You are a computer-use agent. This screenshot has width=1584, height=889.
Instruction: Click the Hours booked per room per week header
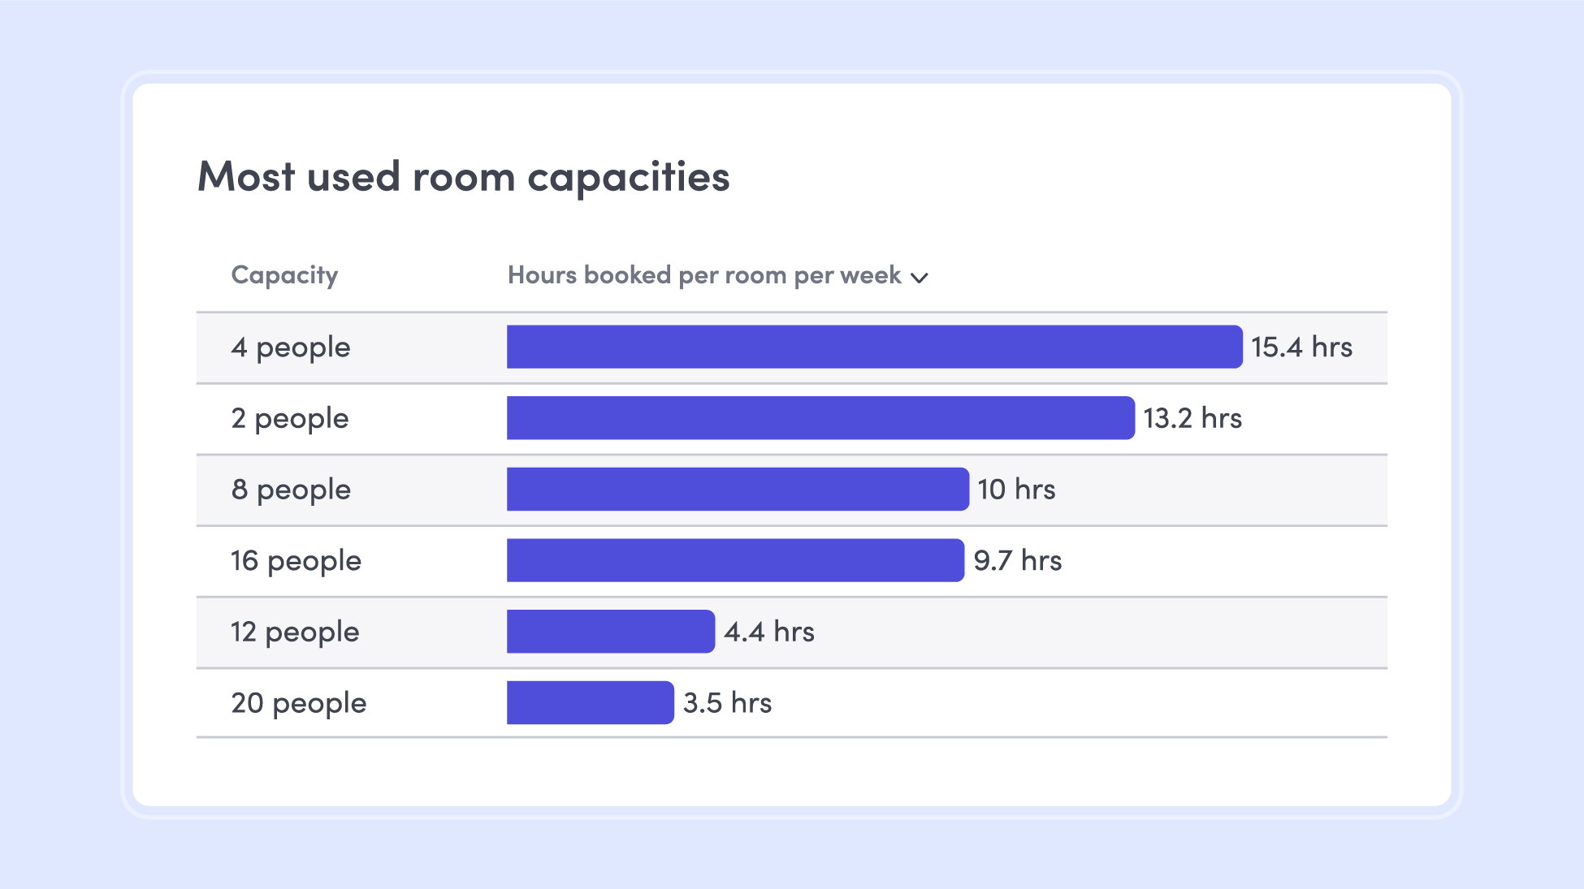click(704, 275)
